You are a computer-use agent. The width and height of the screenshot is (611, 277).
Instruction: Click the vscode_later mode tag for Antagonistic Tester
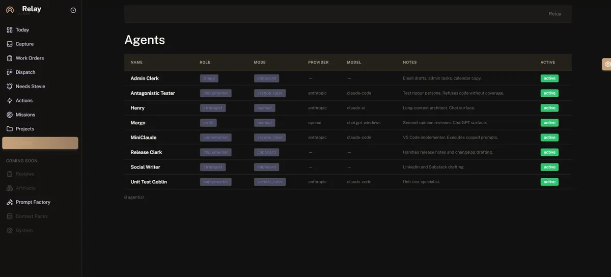[x=270, y=93]
